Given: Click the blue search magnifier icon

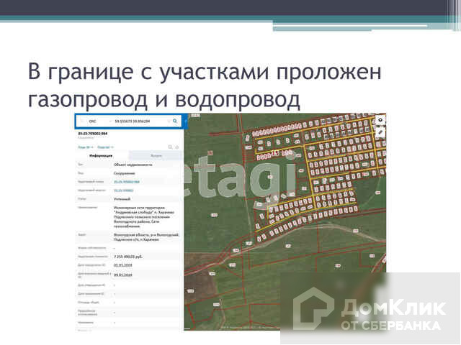Looking at the screenshot, I should [x=175, y=121].
